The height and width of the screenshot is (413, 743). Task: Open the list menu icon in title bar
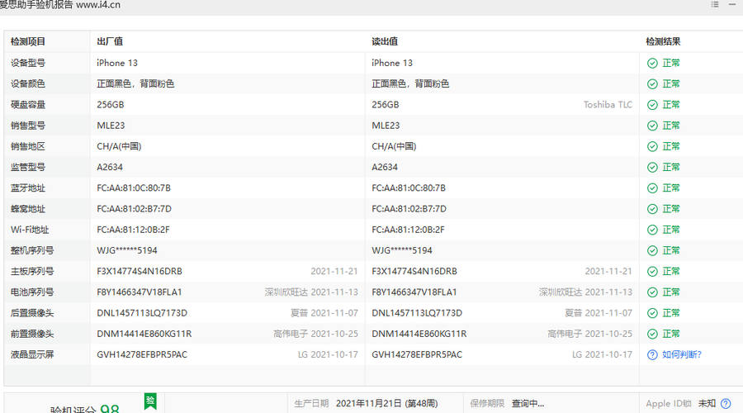pyautogui.click(x=715, y=4)
